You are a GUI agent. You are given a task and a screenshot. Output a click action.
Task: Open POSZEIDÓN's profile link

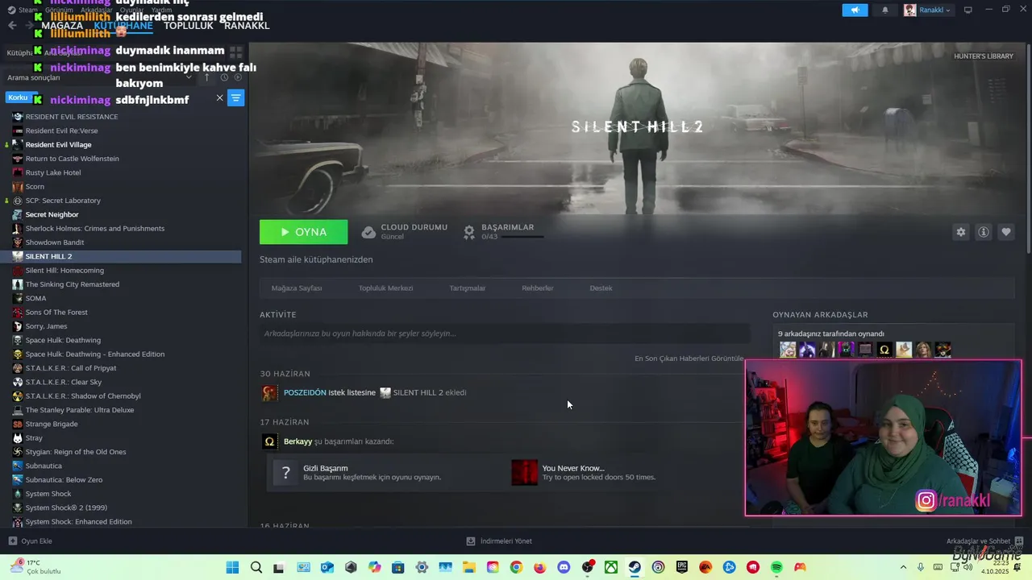305,392
